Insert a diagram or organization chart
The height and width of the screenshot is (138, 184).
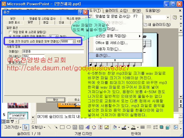pos(94,127)
